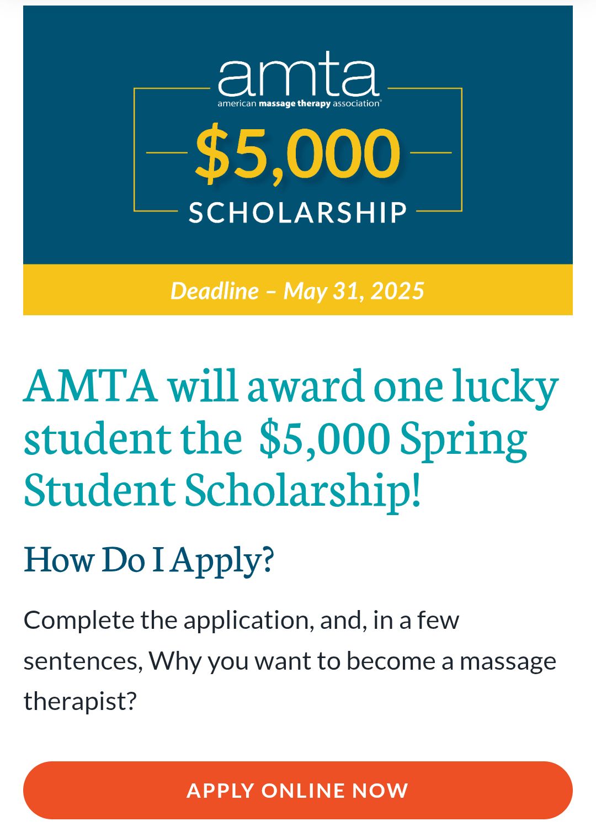This screenshot has width=596, height=832.
Task: Click the Deadline – May 31, 2025 bar
Action: 298,290
